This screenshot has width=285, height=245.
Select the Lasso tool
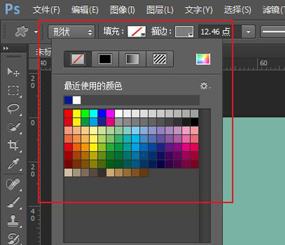coord(13,109)
